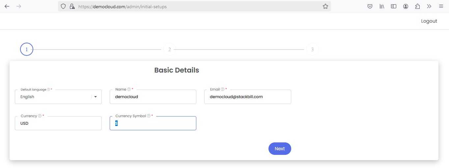Click the Next button

click(x=280, y=149)
